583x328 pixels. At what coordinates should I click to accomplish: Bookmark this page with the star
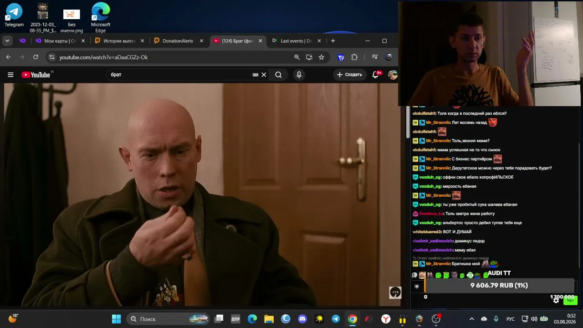322,57
